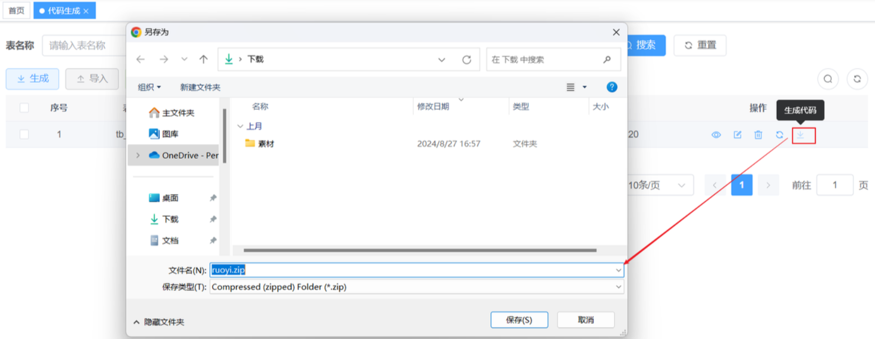Viewport: 875px width, 339px height.
Task: Open the 10条/页 page size dropdown
Action: point(661,185)
